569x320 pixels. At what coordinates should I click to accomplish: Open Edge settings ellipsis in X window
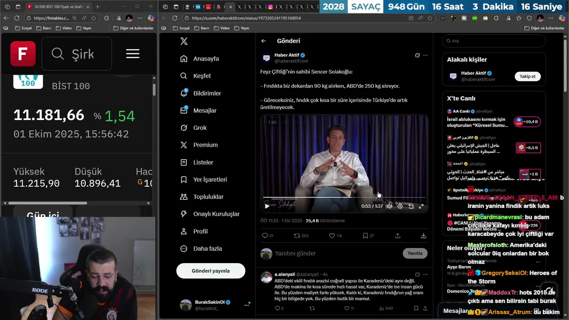(551, 18)
